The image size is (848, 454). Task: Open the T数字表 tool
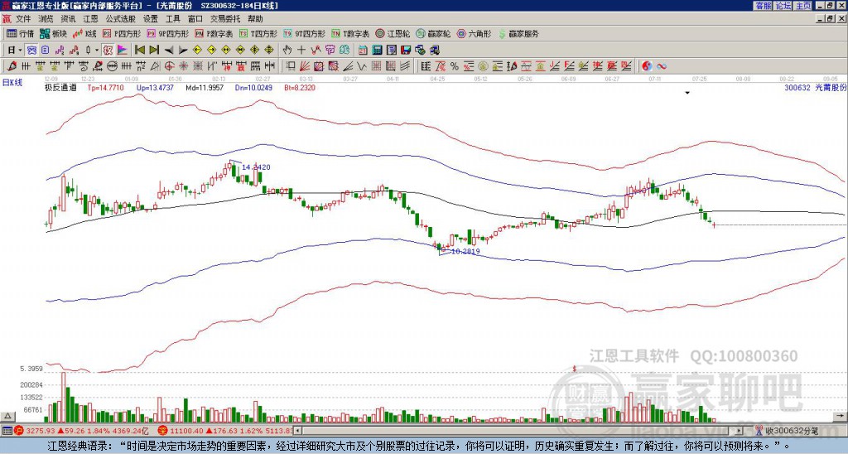pos(350,33)
